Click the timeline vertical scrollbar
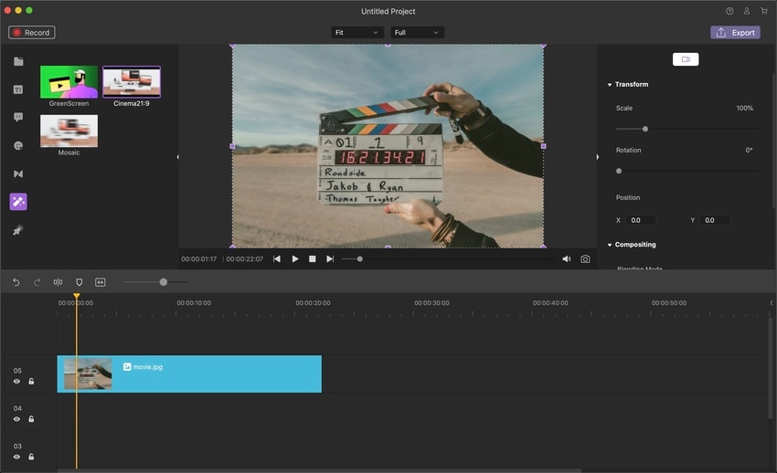Screen dimensions: 777x473 pyautogui.click(x=770, y=369)
